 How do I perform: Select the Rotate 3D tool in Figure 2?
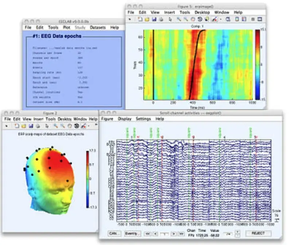click(77, 126)
